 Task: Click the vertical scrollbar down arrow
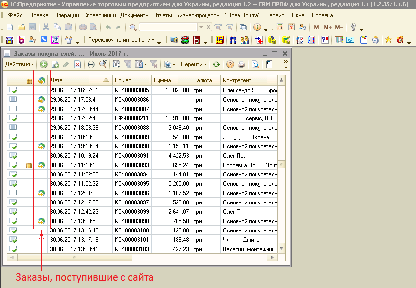tap(281, 249)
